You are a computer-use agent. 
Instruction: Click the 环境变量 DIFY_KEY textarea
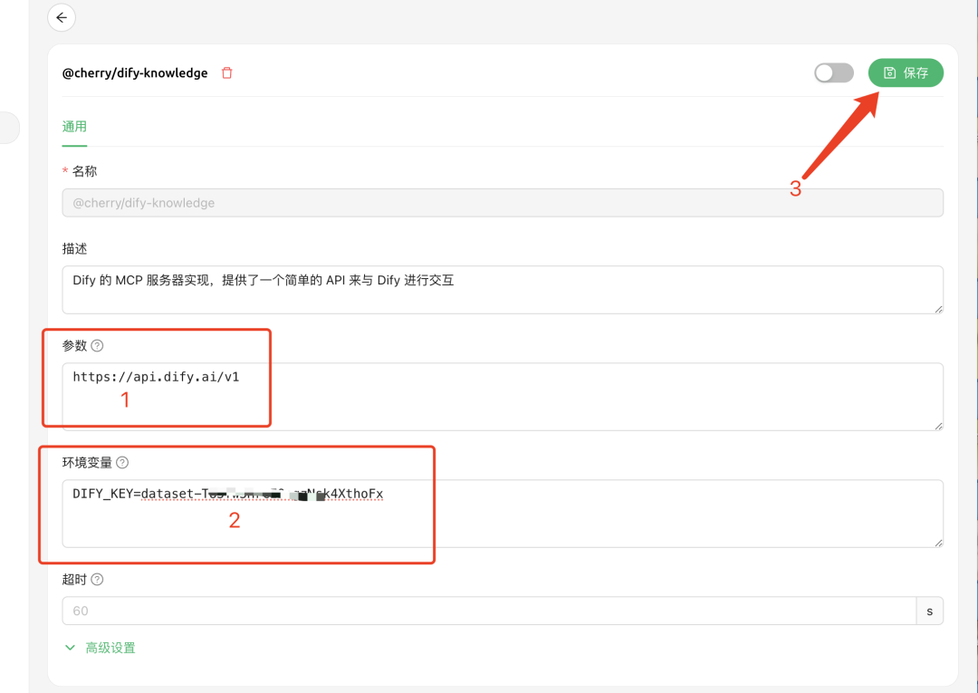(502, 514)
